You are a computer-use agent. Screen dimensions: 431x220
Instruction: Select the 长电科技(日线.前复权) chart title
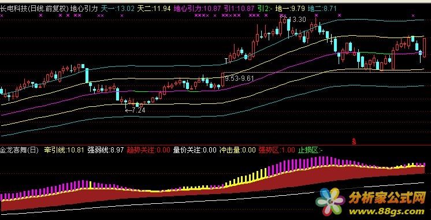34,9
